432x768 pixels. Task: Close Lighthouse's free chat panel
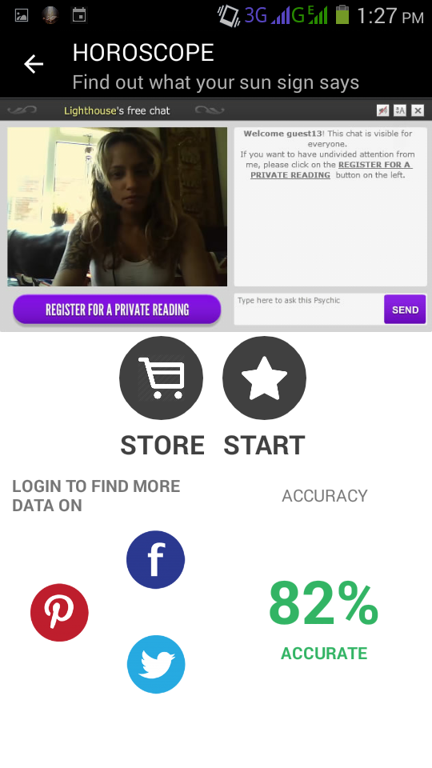click(x=418, y=110)
